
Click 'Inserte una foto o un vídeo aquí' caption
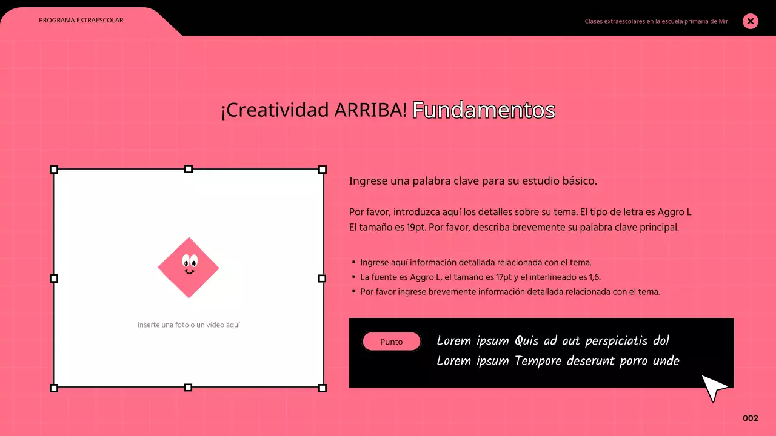point(189,325)
